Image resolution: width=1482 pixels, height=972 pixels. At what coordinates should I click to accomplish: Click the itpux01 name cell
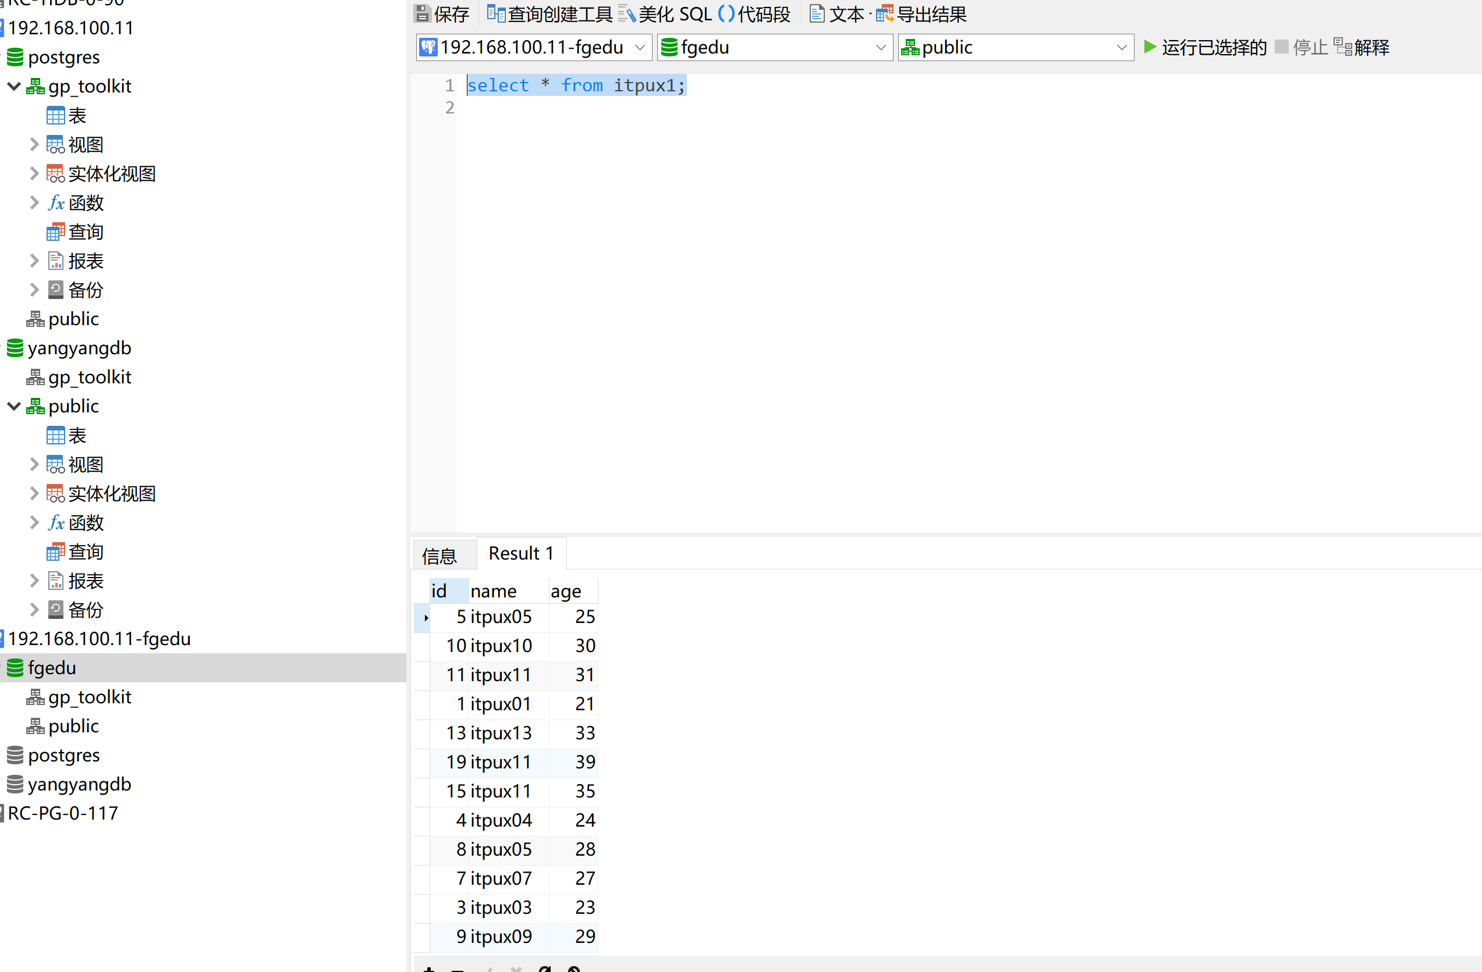(508, 704)
